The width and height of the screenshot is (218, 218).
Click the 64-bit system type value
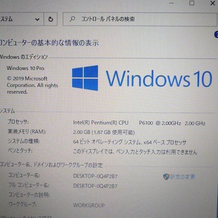click(x=129, y=142)
